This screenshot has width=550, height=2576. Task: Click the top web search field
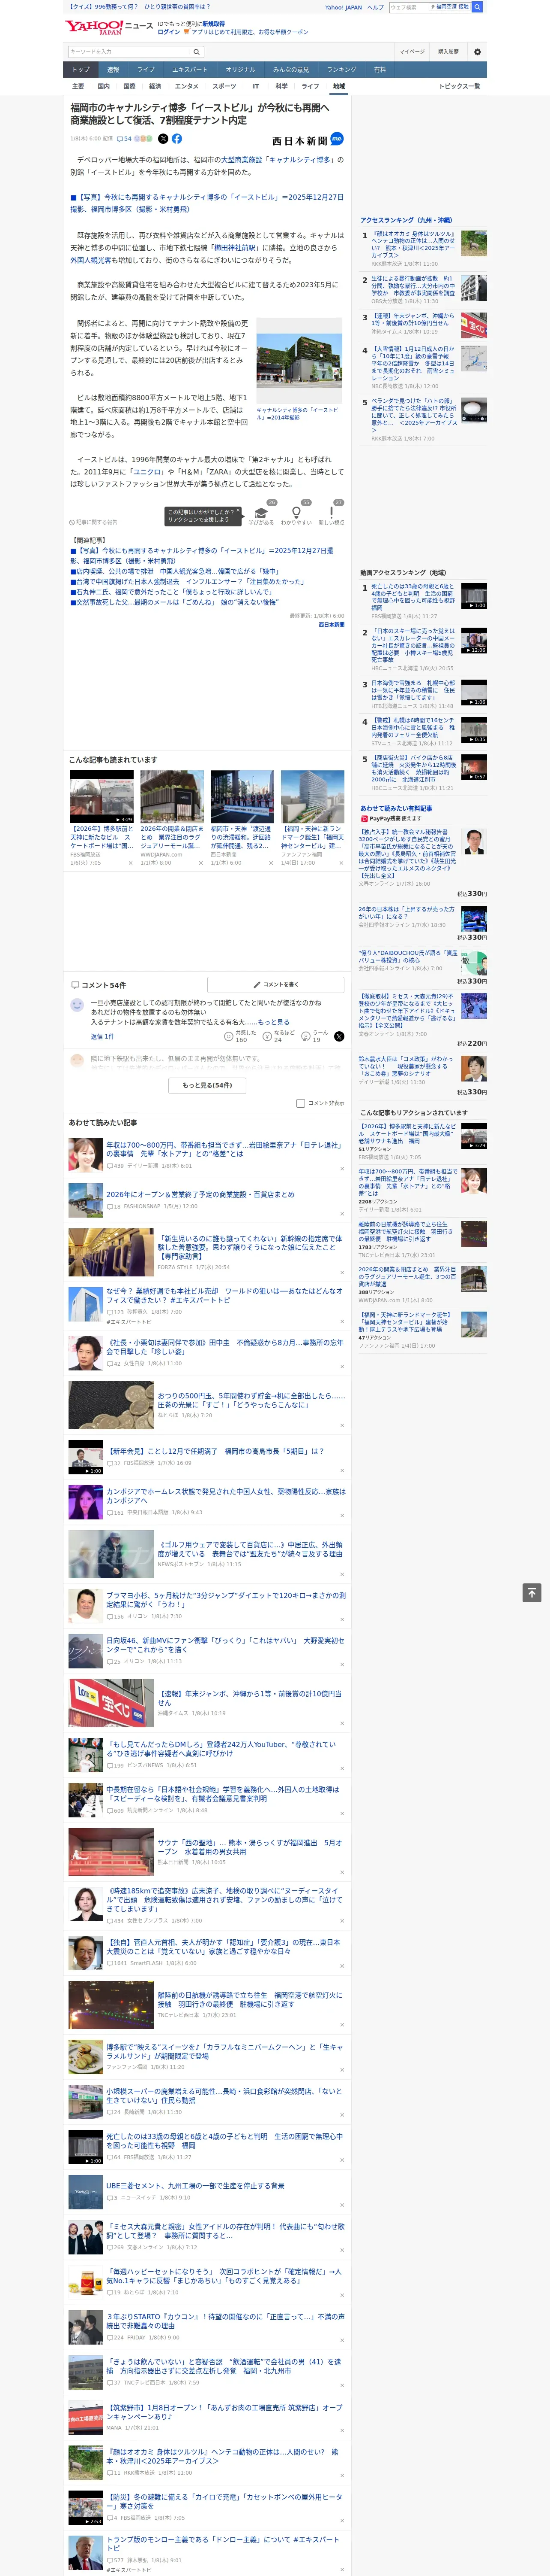[x=408, y=7]
